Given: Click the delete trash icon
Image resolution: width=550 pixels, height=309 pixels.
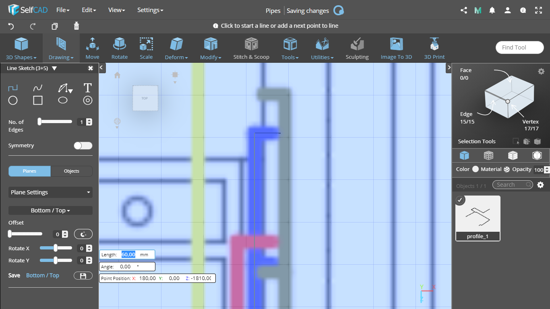Looking at the screenshot, I should [77, 26].
